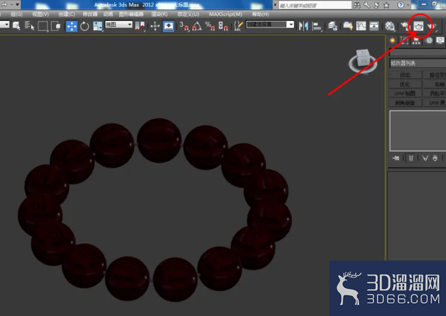This screenshot has height=316, width=446.
Task: Toggle Percent Snap
Action: (210, 26)
